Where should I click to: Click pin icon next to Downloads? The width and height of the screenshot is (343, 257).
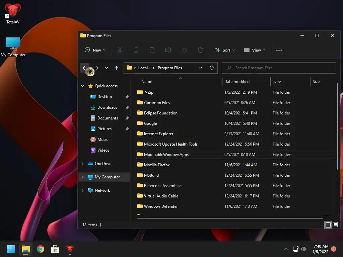click(x=127, y=107)
